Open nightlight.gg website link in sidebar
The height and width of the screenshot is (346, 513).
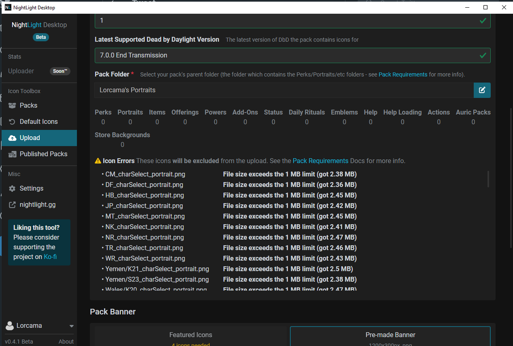pos(38,205)
